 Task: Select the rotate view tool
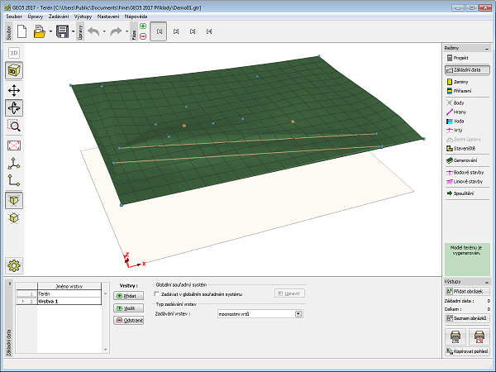pos(15,107)
